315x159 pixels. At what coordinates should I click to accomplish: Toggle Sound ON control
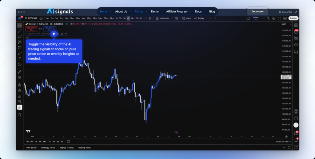click(285, 12)
